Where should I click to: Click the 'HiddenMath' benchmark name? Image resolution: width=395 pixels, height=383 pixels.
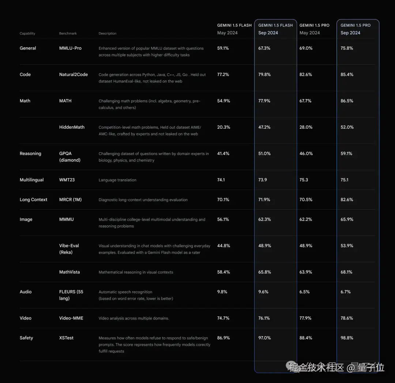pos(72,127)
